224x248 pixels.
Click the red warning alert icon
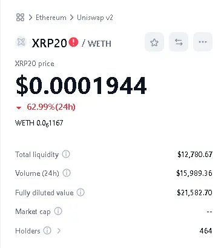point(73,42)
